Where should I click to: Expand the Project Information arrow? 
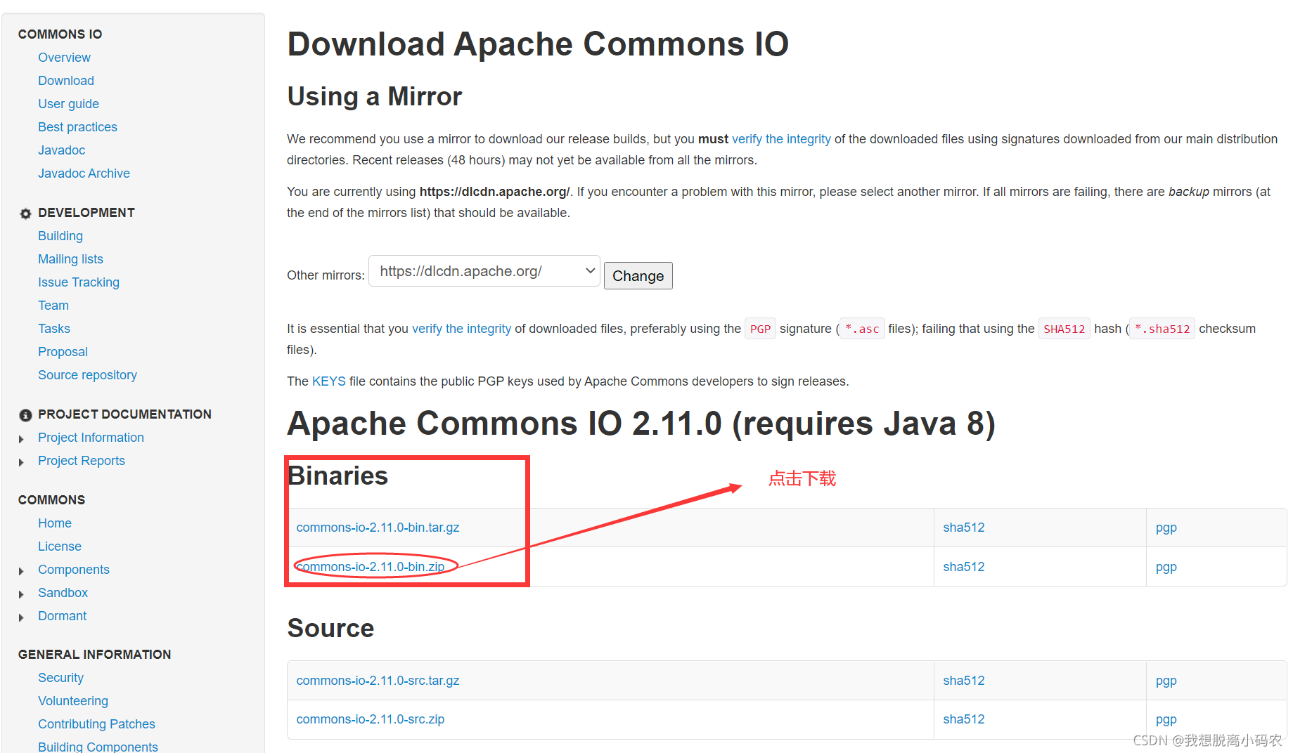click(x=21, y=439)
